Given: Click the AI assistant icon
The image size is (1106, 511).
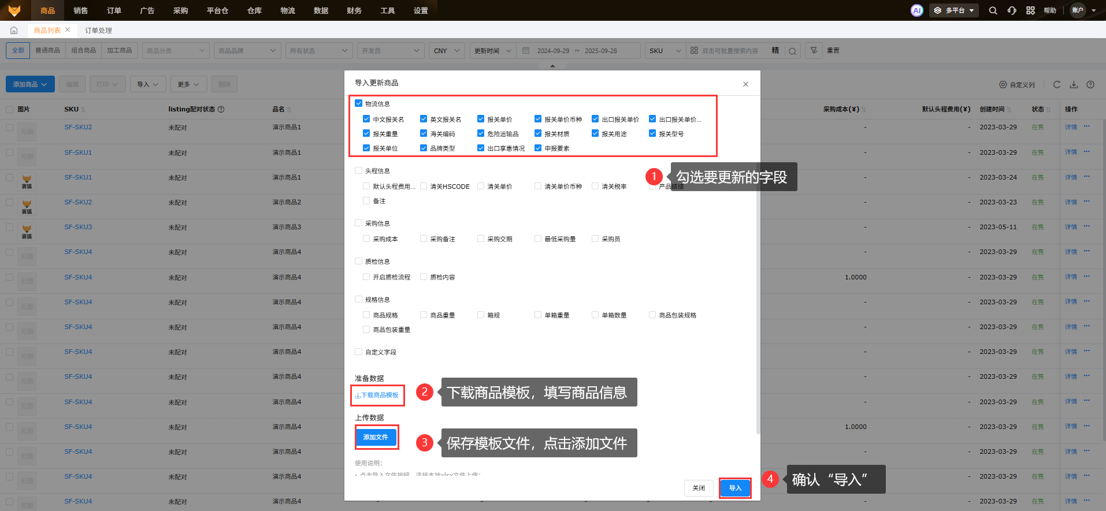Looking at the screenshot, I should (916, 10).
